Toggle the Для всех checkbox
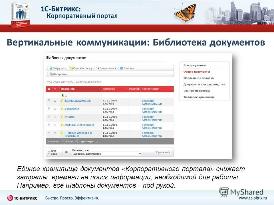Screen dimensions: 274x205 click(49, 151)
